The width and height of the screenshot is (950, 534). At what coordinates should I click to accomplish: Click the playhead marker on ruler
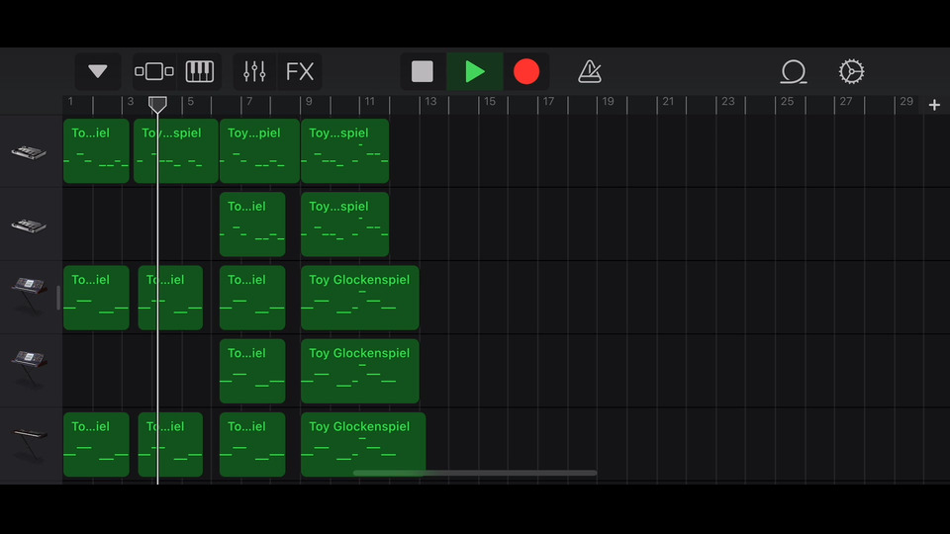[157, 105]
